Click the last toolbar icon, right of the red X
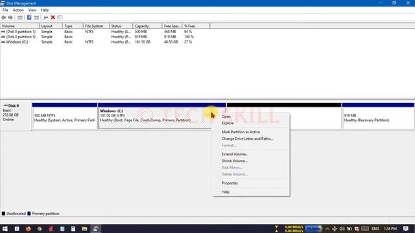Viewport: 415px width, 233px height. (60, 17)
